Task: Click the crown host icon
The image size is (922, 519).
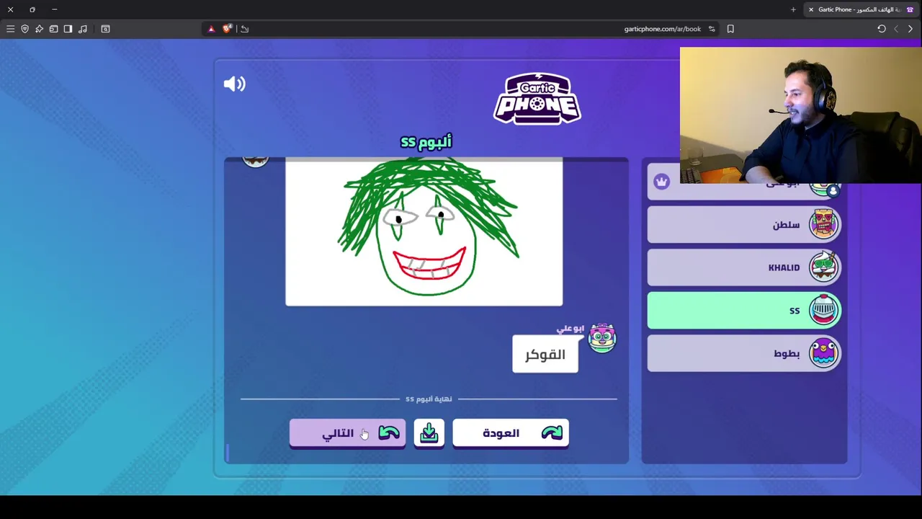Action: point(662,181)
